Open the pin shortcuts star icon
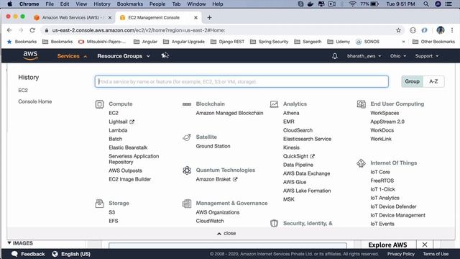Image resolution: width=460 pixels, height=259 pixels. click(165, 55)
